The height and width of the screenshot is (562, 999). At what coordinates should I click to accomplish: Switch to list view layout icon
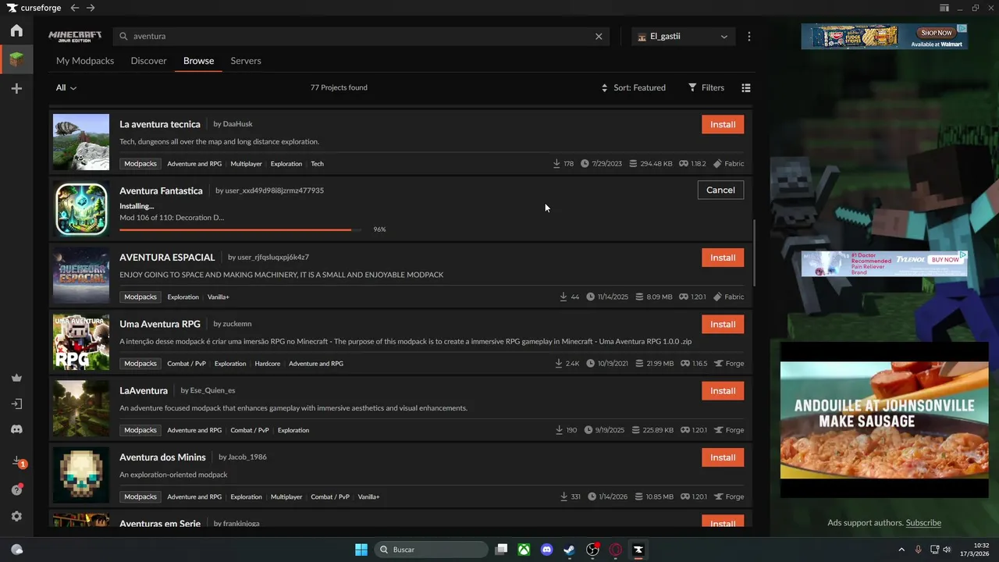click(746, 87)
